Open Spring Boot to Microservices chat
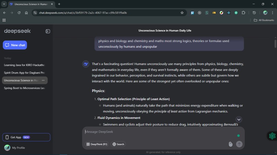Screen dimensions: 277x155 tap(25, 88)
